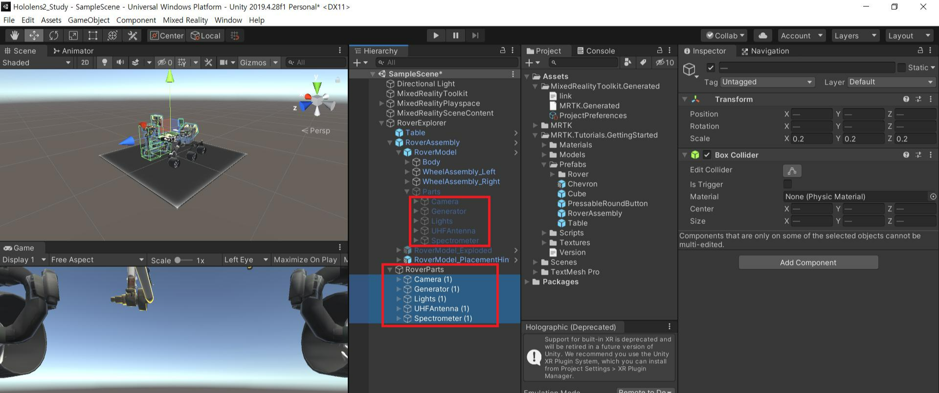Toggle Local handle rotation button
The height and width of the screenshot is (393, 939).
[x=205, y=36]
